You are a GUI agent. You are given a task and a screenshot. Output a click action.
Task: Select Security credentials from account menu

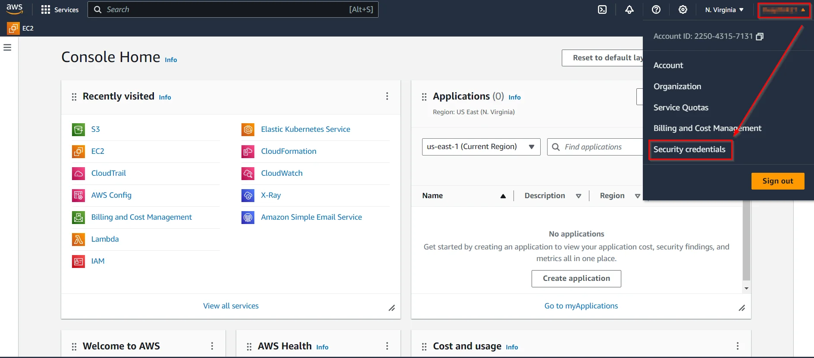tap(689, 149)
